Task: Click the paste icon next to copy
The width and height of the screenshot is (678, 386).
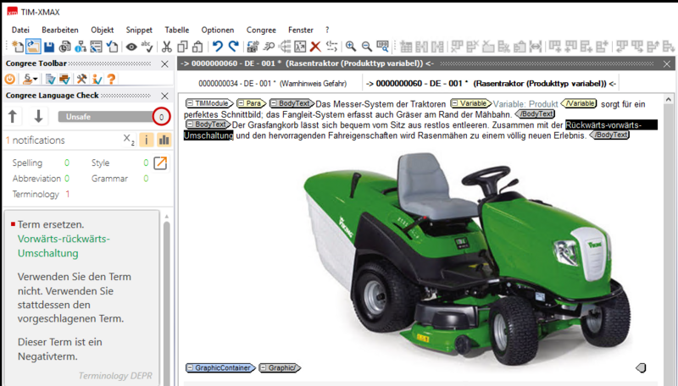Action: [x=197, y=47]
